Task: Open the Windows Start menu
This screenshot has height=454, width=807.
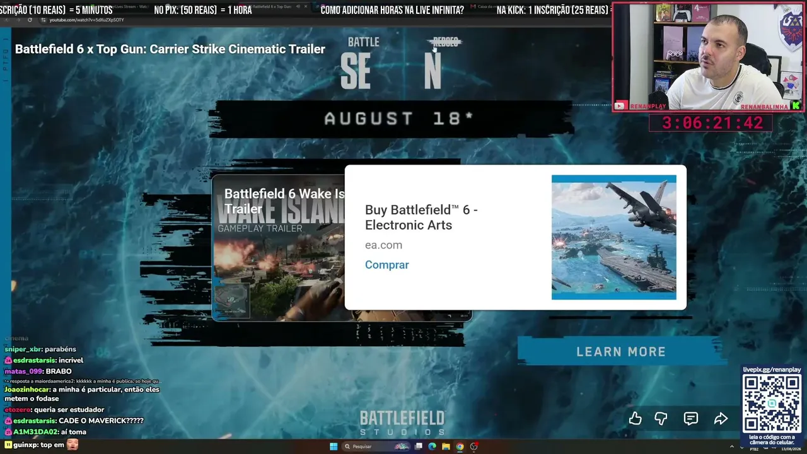Action: [334, 446]
